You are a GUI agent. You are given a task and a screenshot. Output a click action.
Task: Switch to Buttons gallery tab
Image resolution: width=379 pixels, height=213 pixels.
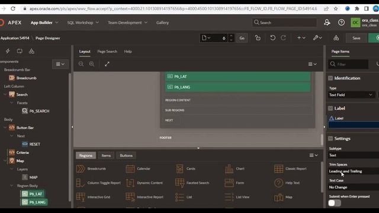(126, 156)
